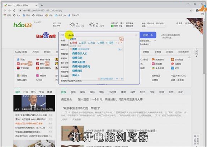
Task: Switch to the 财经 feed tab
Action: click(142, 92)
